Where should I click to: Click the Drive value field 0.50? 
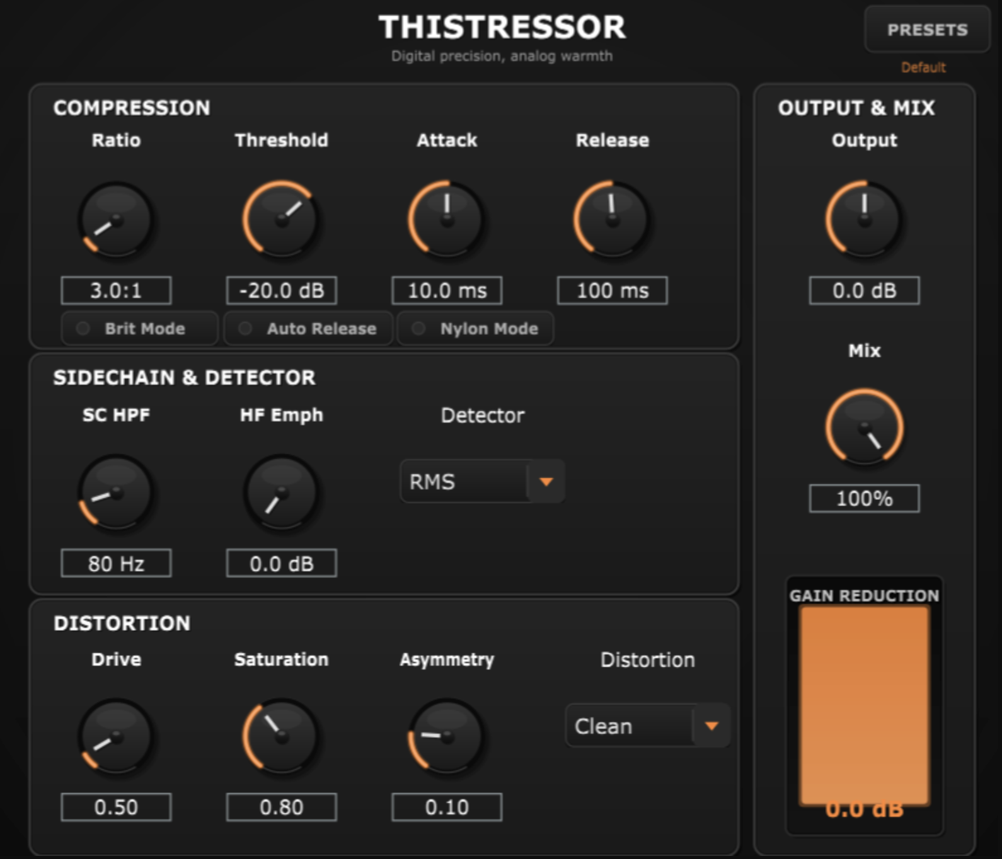[x=116, y=807]
